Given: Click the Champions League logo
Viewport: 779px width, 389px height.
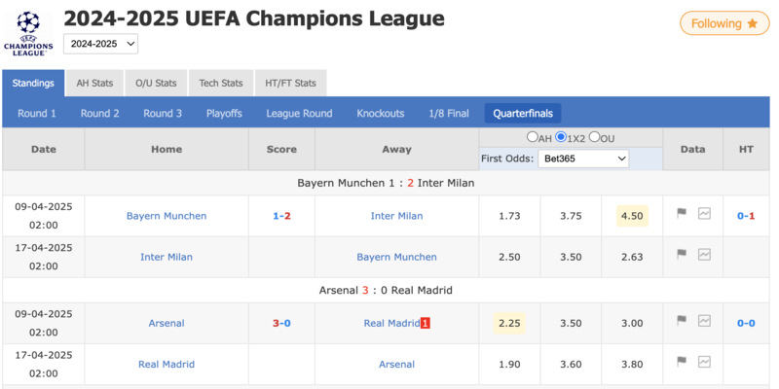Looking at the screenshot, I should coord(29,31).
